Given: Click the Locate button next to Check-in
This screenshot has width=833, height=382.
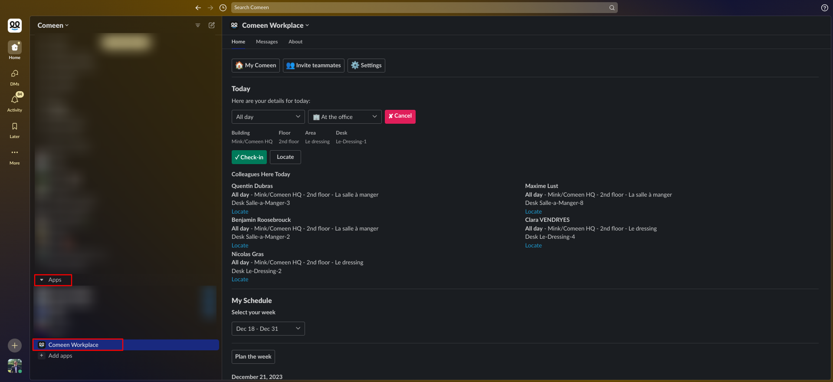Looking at the screenshot, I should click(x=285, y=157).
